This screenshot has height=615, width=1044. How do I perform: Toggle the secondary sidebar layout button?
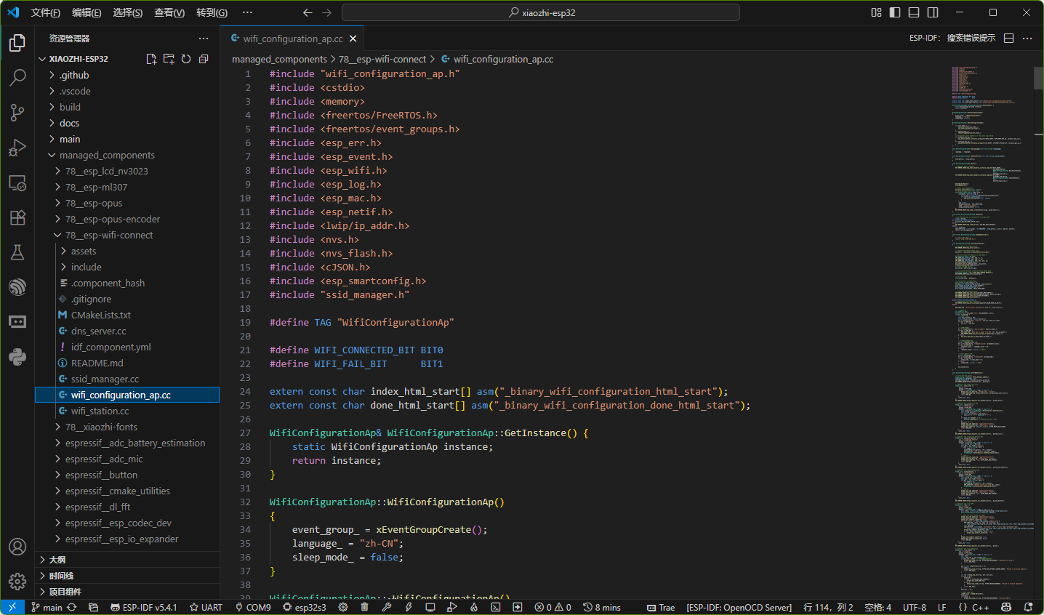click(933, 12)
